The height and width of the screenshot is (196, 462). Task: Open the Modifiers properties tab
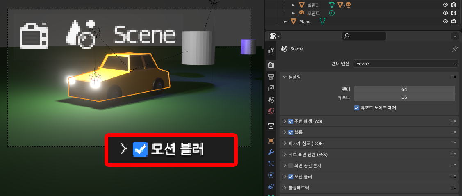pyautogui.click(x=271, y=153)
